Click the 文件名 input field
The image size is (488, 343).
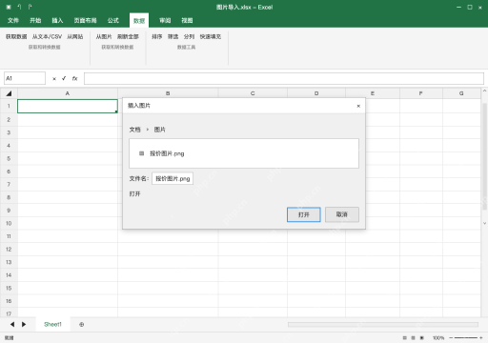tap(173, 179)
